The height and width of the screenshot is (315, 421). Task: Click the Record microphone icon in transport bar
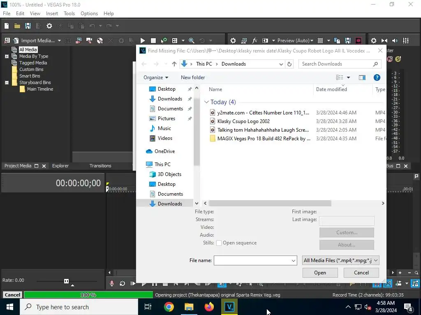click(x=112, y=283)
